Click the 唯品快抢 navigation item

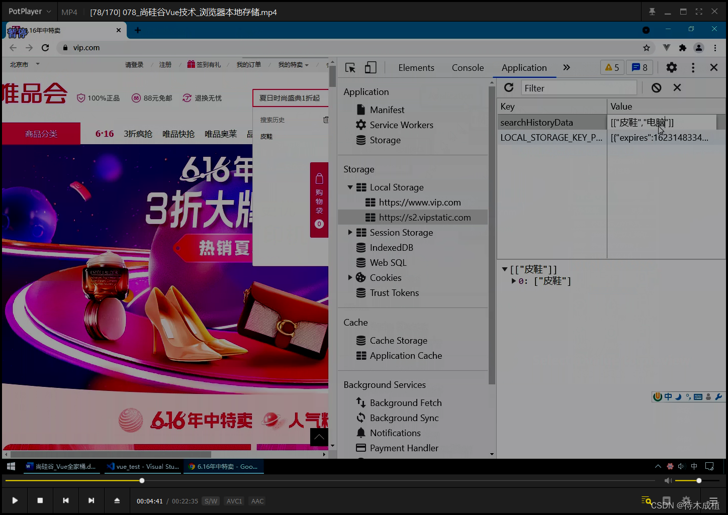(178, 134)
